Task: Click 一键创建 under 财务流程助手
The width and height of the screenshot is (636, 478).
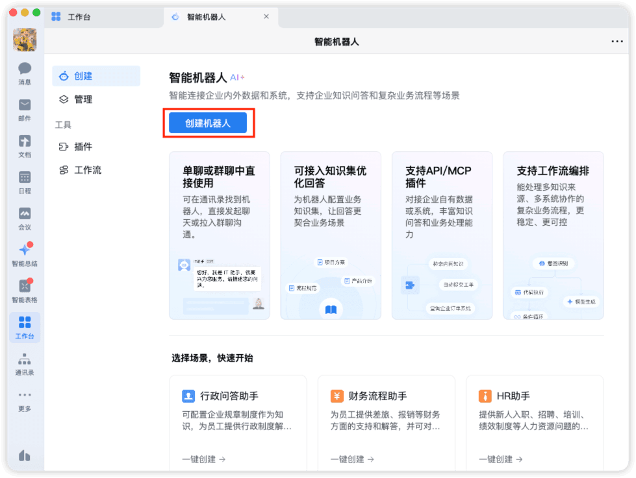Action: pos(352,459)
